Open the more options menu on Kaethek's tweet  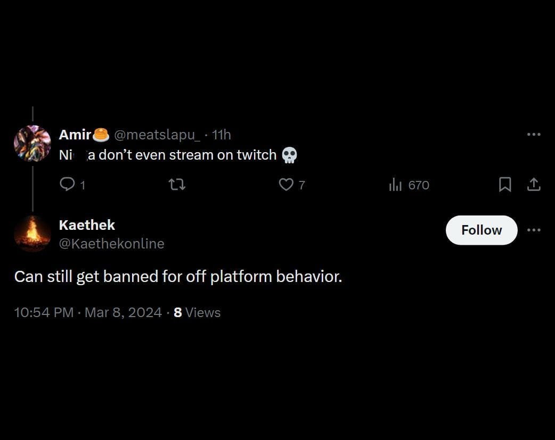tap(534, 230)
